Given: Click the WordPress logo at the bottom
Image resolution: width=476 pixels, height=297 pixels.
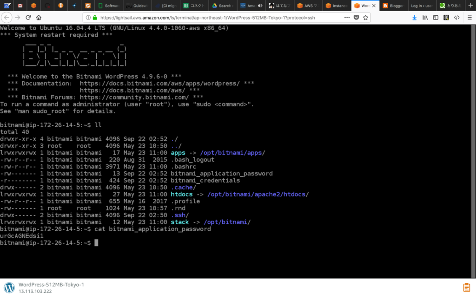Looking at the screenshot, I should tap(9, 287).
